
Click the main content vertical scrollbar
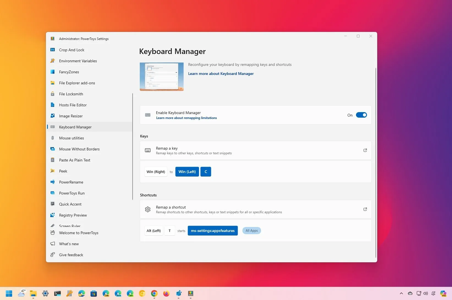point(376,163)
